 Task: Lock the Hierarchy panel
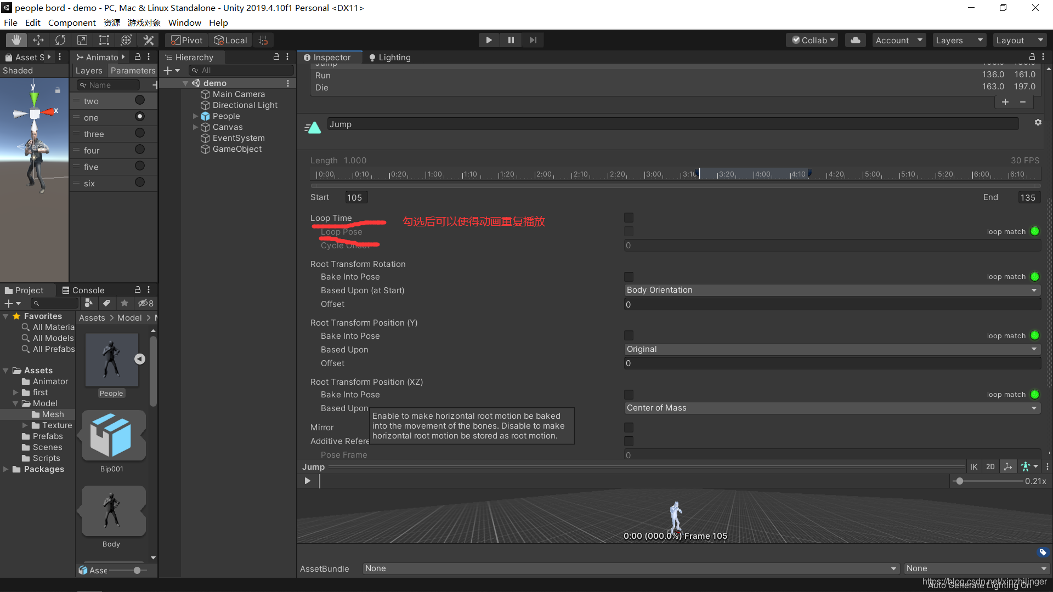point(276,57)
